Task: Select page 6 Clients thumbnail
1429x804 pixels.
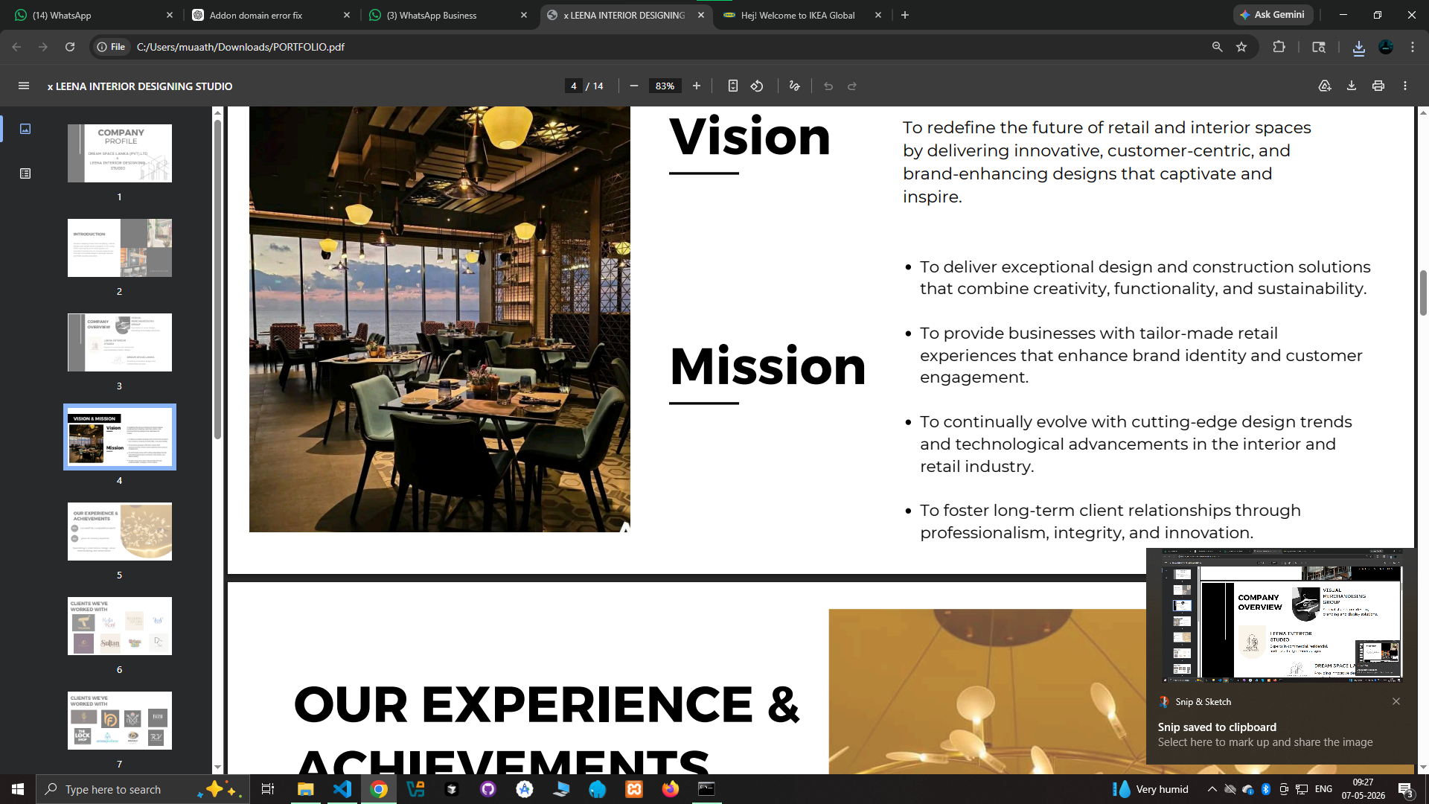Action: pos(120,626)
